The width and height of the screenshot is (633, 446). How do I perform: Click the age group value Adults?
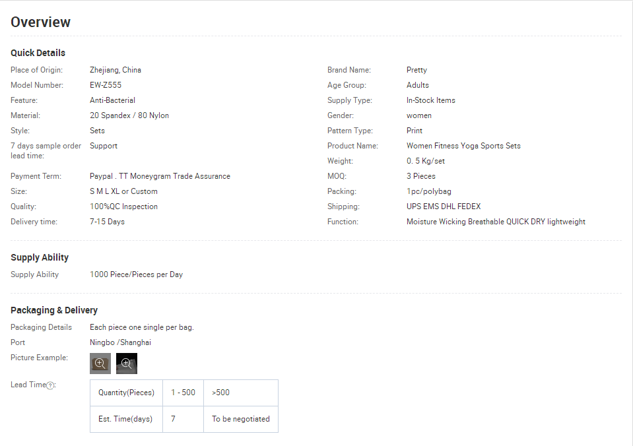[x=417, y=85]
